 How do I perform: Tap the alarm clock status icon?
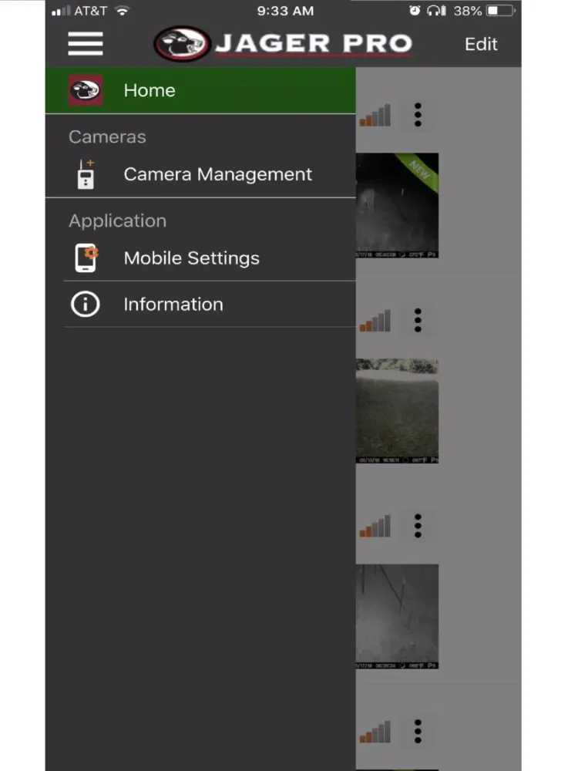[415, 10]
